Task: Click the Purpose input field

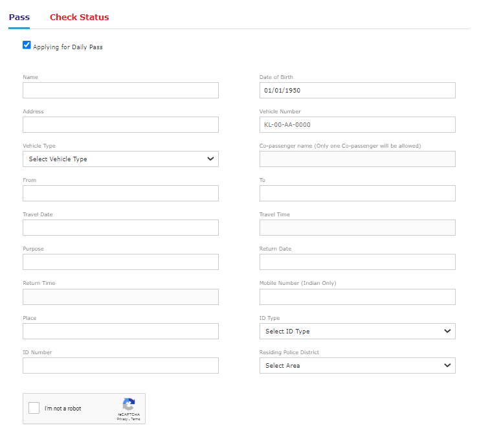Action: (x=120, y=262)
